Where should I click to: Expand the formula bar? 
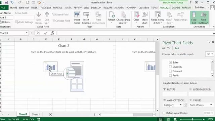point(214,33)
